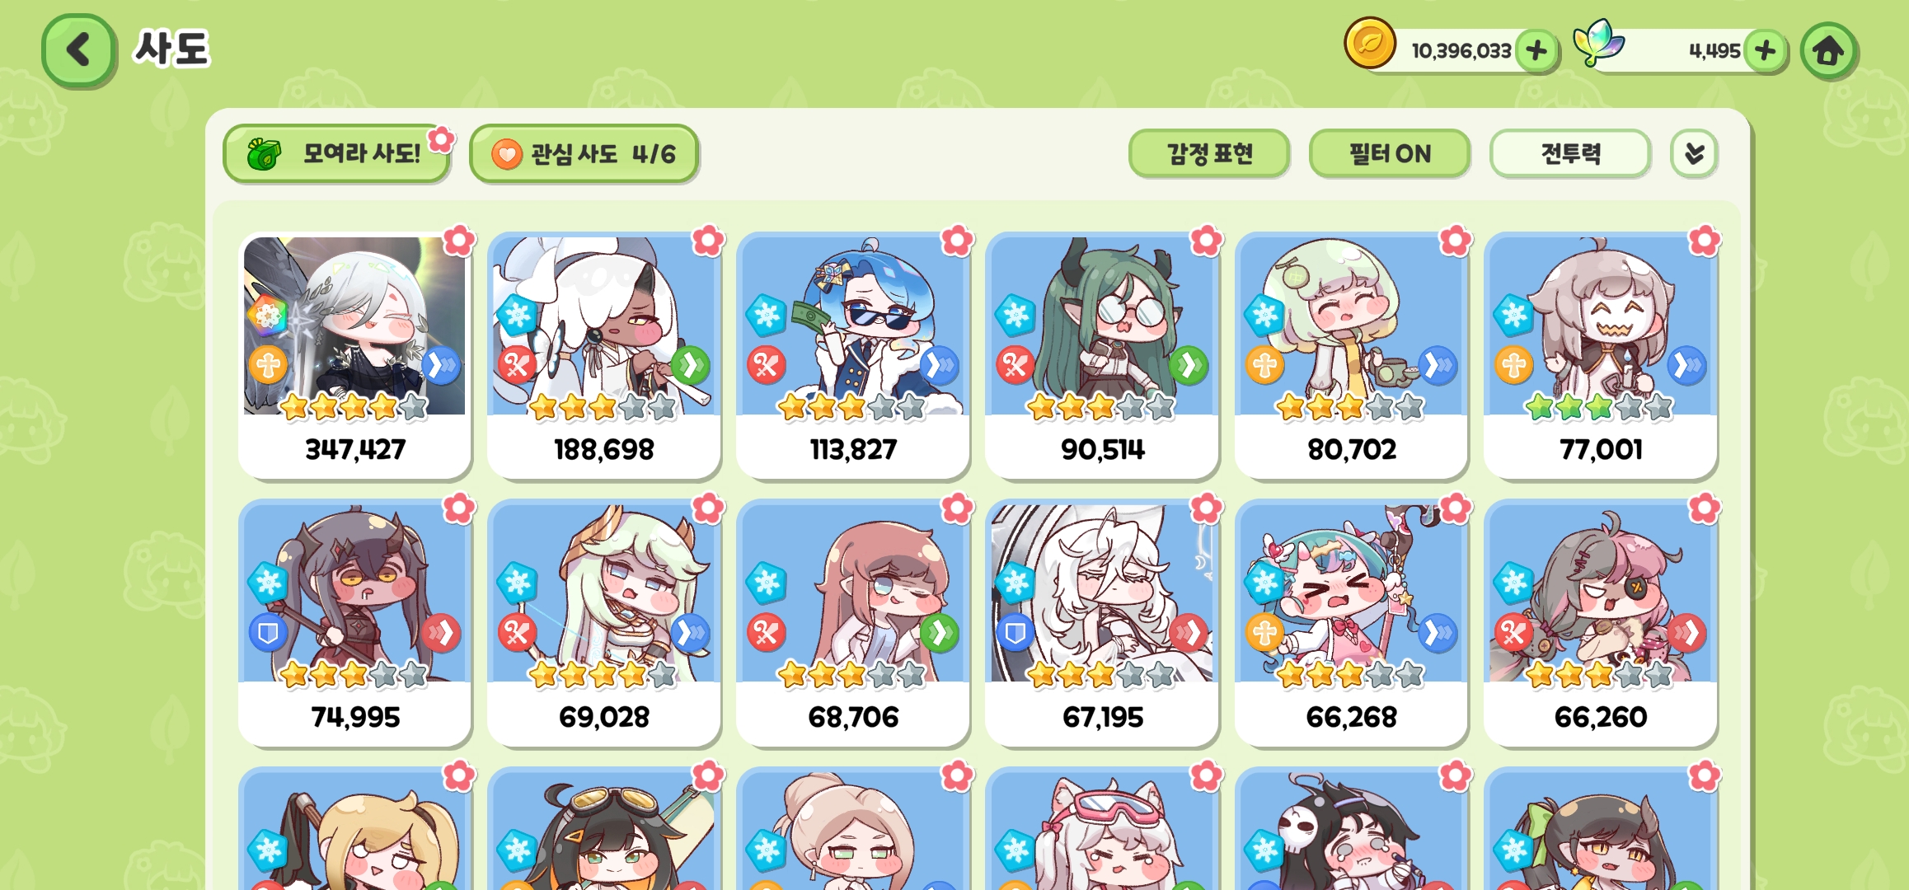
Task: Open the 전투력 sort dropdown
Action: [x=1570, y=153]
